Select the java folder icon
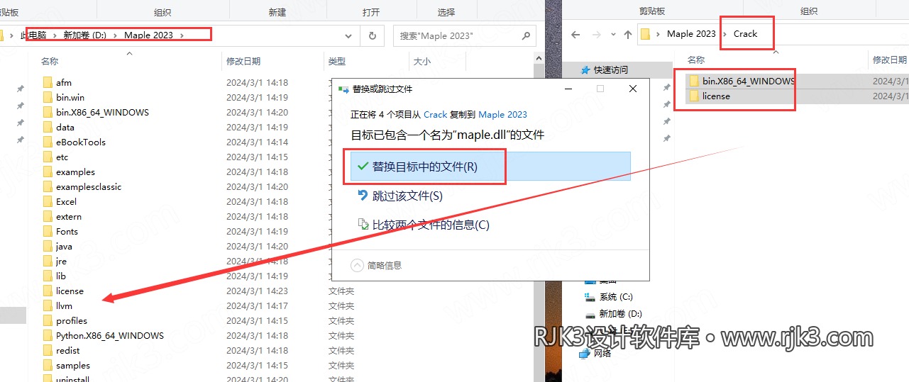 click(x=48, y=246)
